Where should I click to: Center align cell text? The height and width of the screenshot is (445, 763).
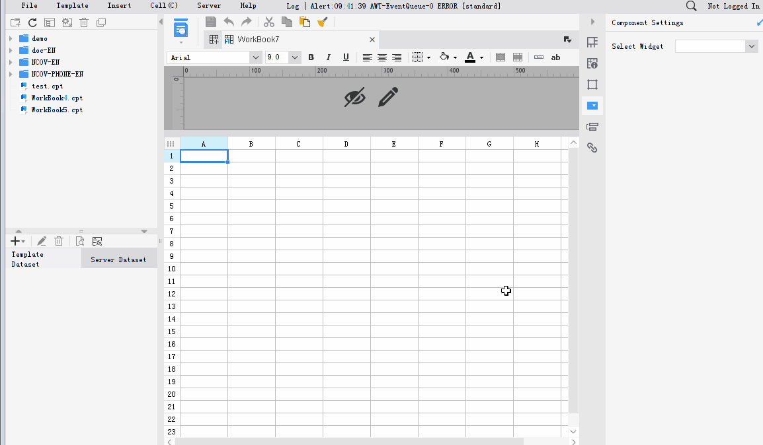[382, 57]
